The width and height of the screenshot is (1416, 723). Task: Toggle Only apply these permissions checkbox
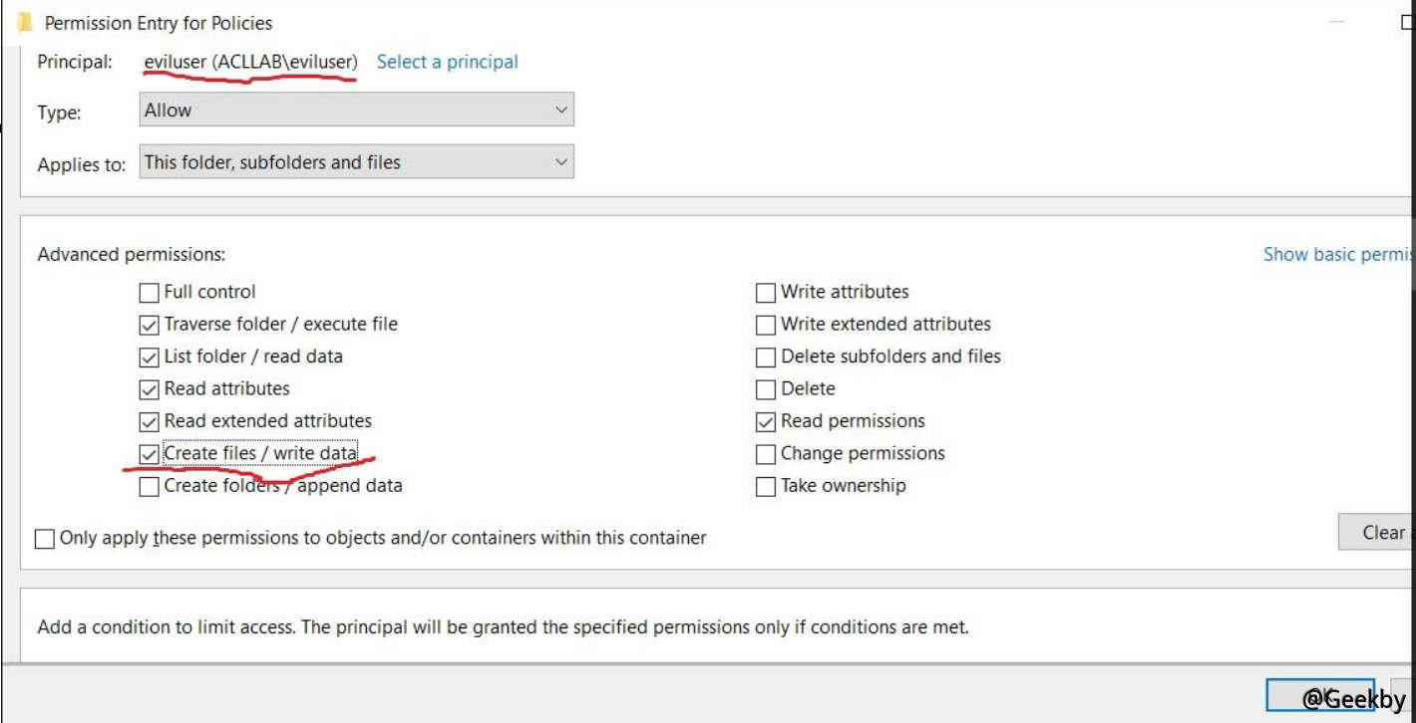tap(45, 539)
